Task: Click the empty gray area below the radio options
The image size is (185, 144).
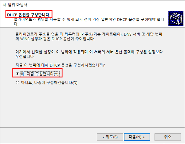Action: [92, 106]
